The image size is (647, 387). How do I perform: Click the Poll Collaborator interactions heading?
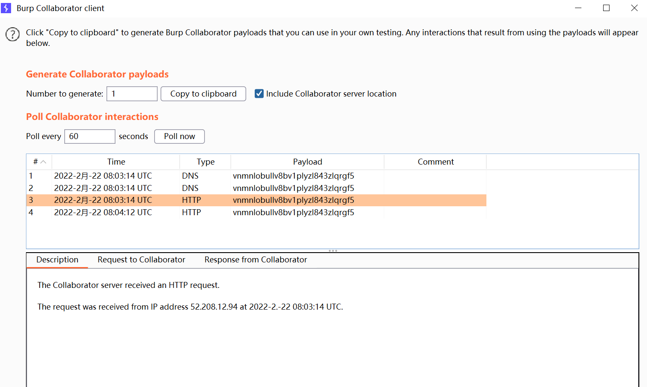click(x=92, y=117)
